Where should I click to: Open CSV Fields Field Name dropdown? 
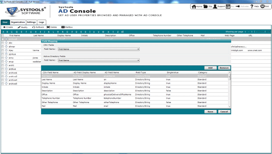(x=99, y=49)
